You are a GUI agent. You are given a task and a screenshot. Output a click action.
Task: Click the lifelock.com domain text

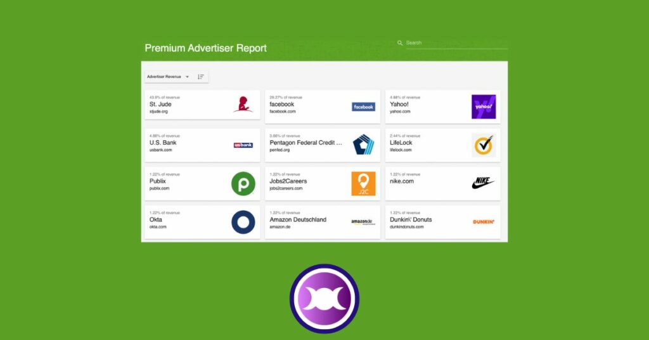[x=401, y=150]
